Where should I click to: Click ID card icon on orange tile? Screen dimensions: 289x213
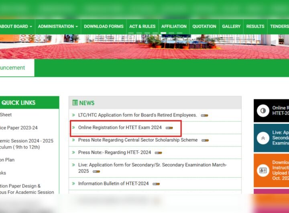click(263, 170)
